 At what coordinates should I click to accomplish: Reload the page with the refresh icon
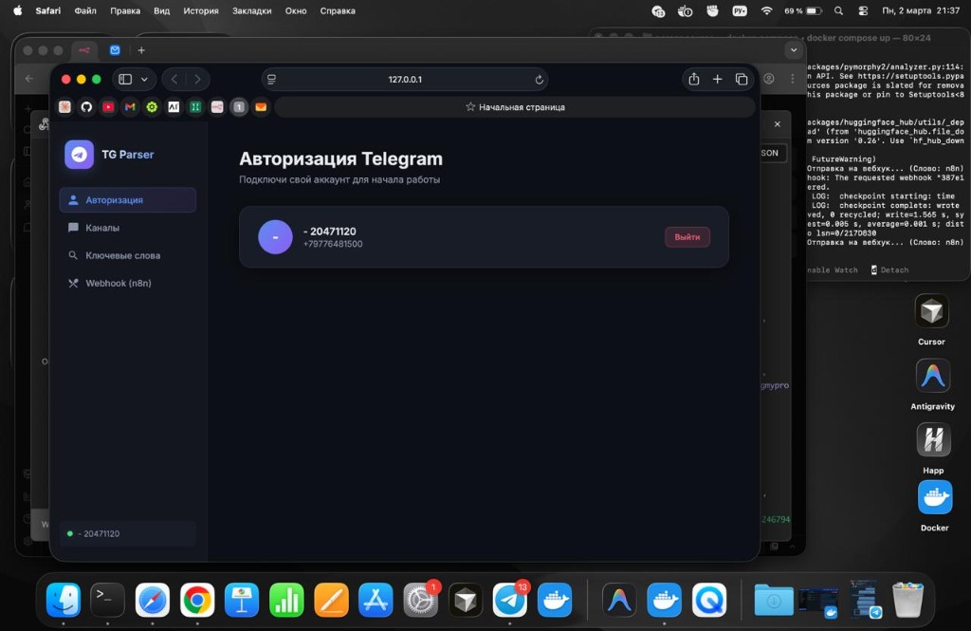539,80
